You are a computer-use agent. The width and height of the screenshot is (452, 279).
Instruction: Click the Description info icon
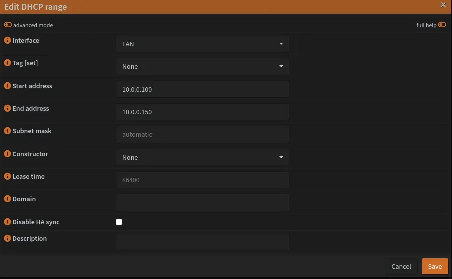(x=7, y=238)
